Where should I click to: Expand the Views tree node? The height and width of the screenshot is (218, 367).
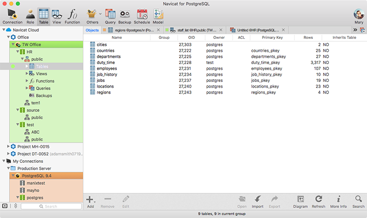[27, 74]
